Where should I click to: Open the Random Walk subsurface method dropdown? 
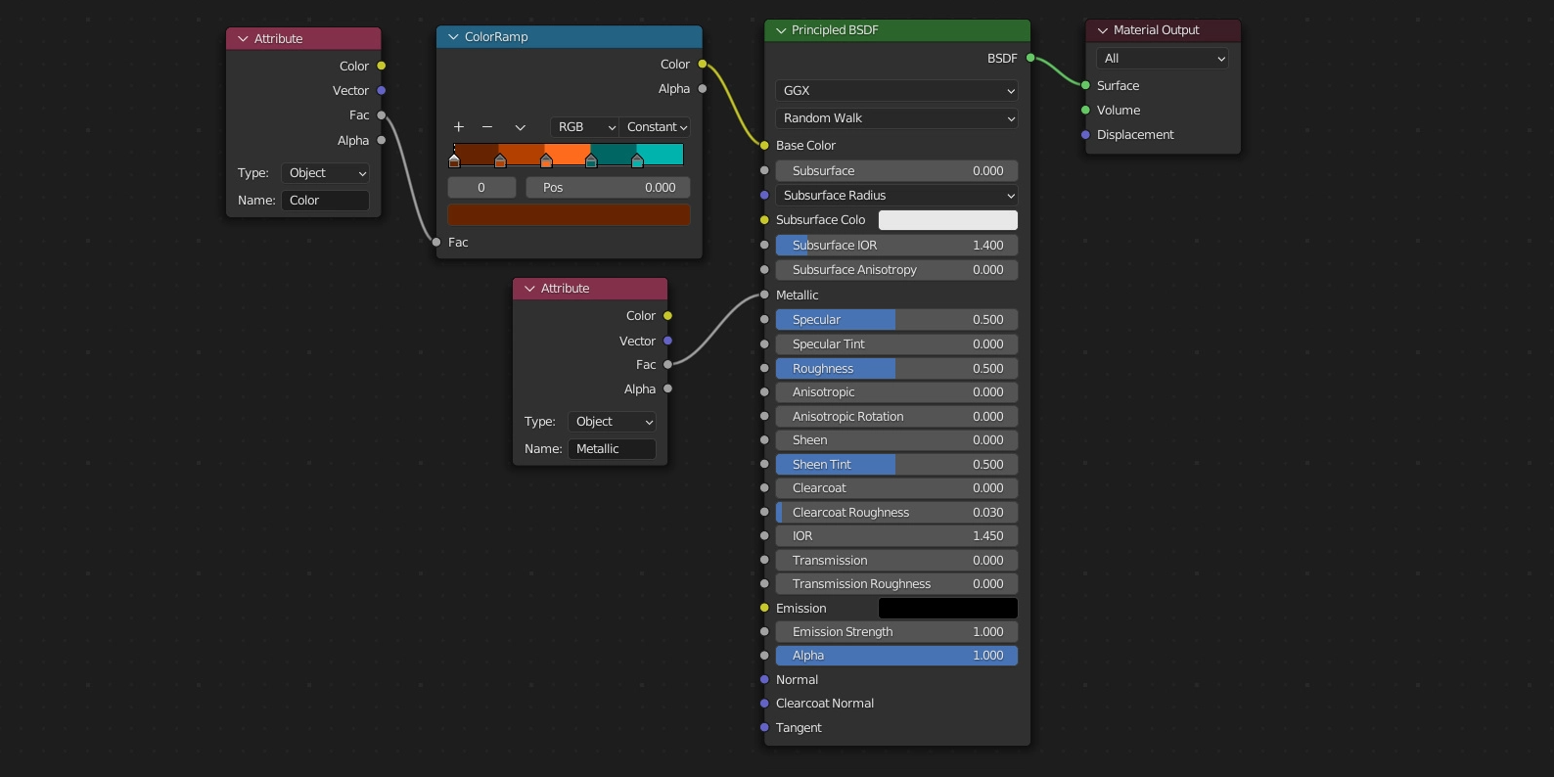tap(896, 118)
